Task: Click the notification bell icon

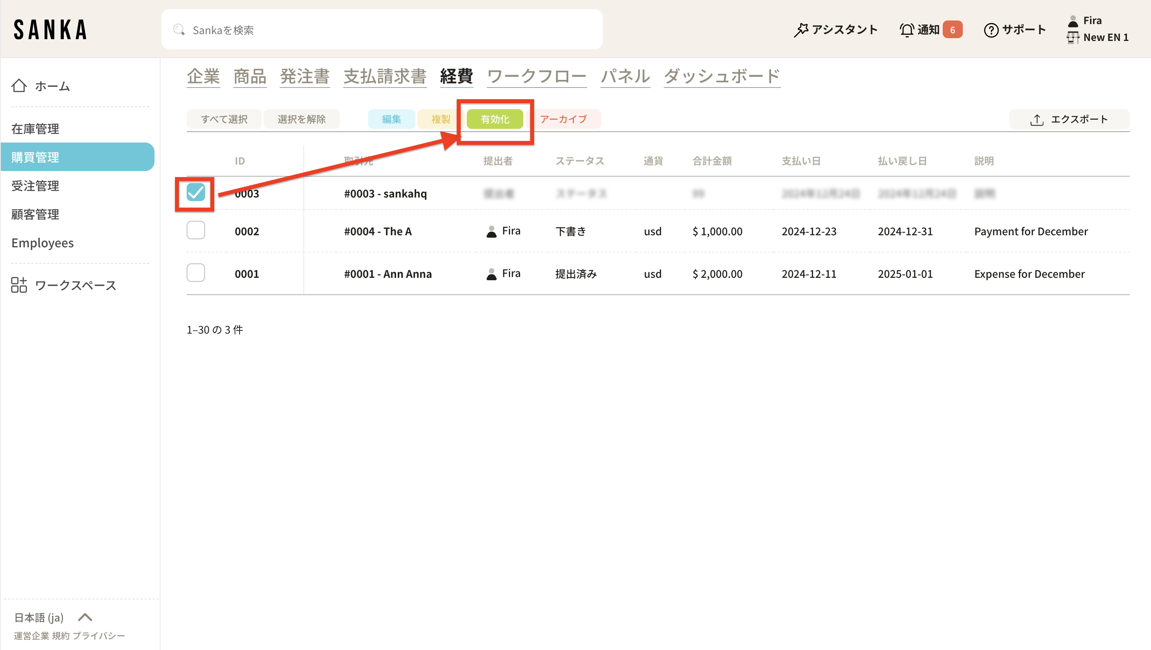Action: coord(907,30)
